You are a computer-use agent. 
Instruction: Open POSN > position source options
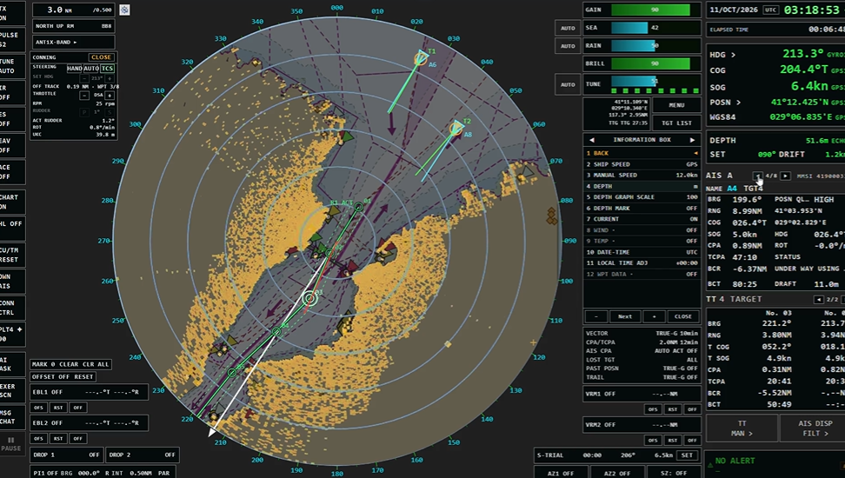click(x=725, y=103)
